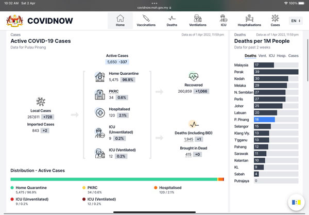
Task: Click the Kedah row bar showing 30
Action: (271, 79)
